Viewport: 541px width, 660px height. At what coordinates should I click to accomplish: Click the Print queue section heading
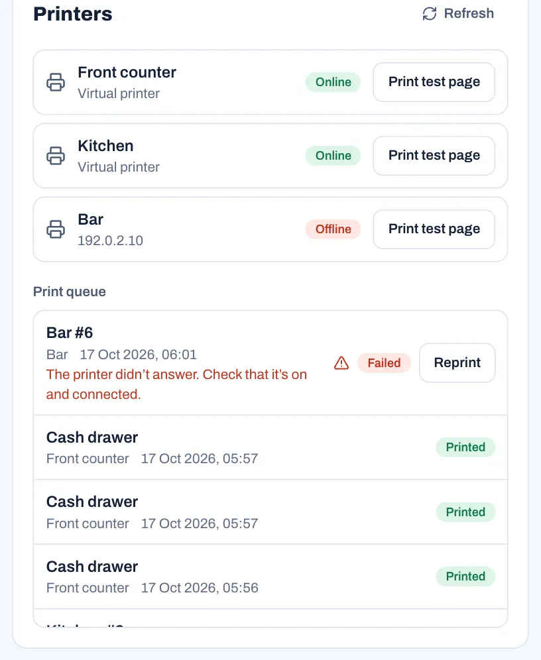point(70,292)
